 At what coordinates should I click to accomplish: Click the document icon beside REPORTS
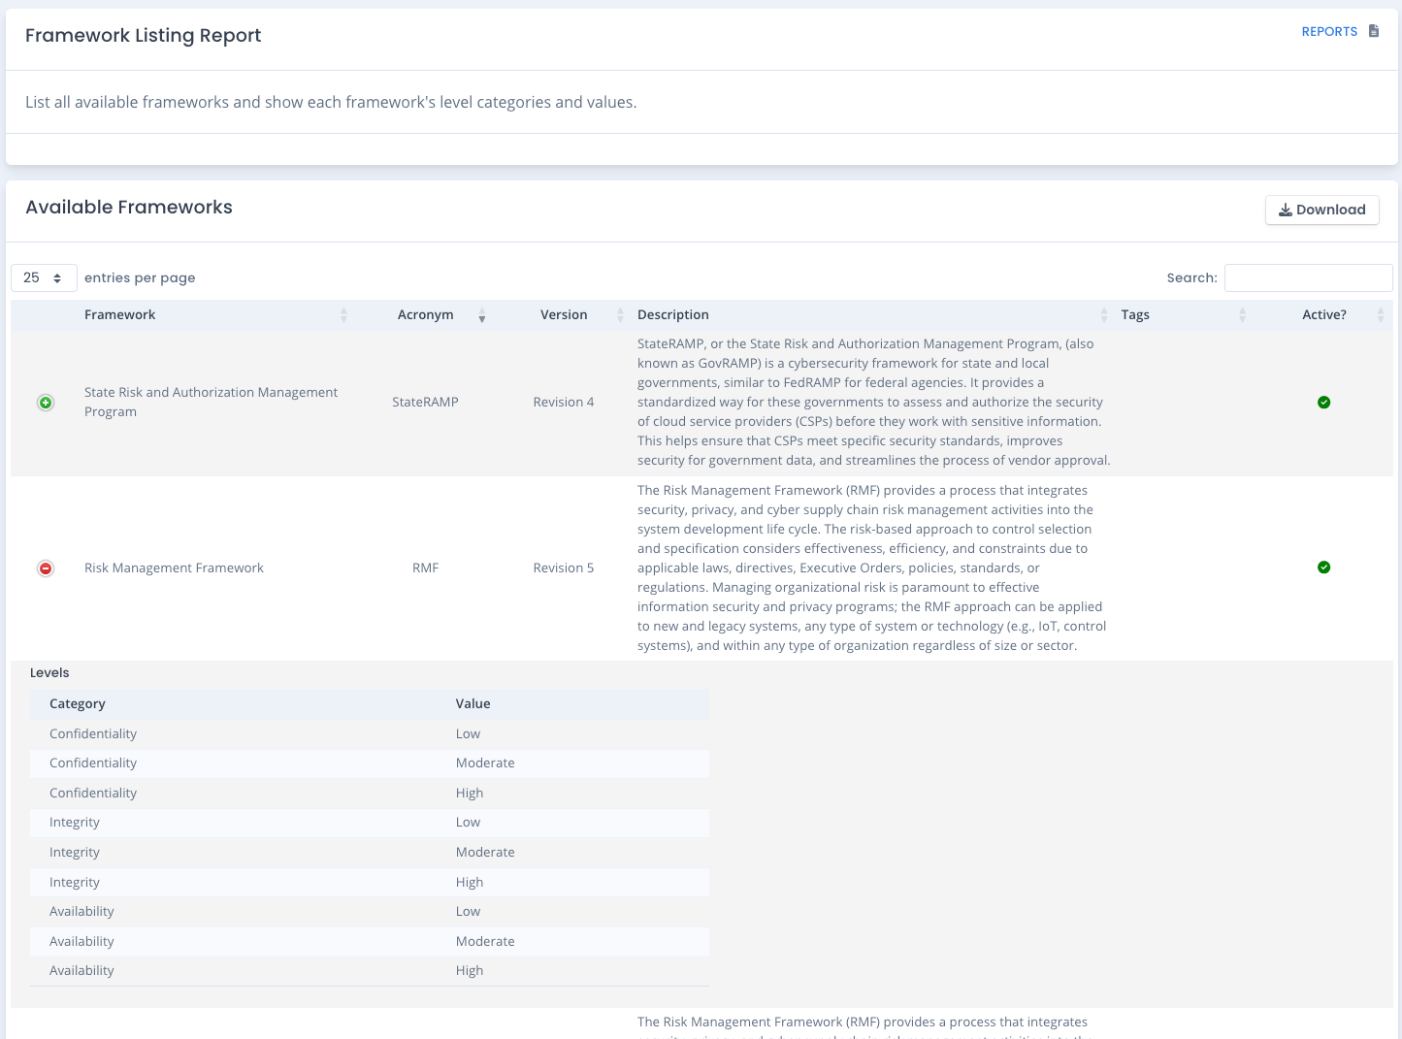coord(1373,30)
